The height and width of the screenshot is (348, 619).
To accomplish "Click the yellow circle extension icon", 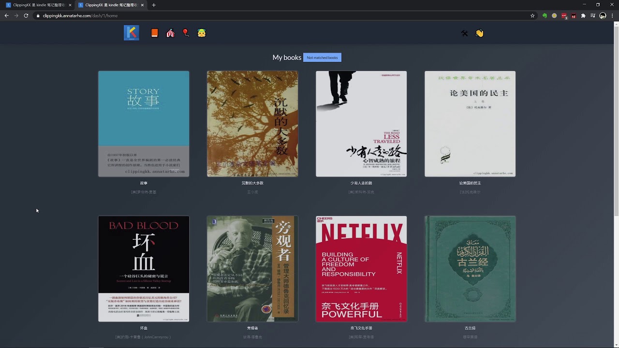I will [x=554, y=15].
